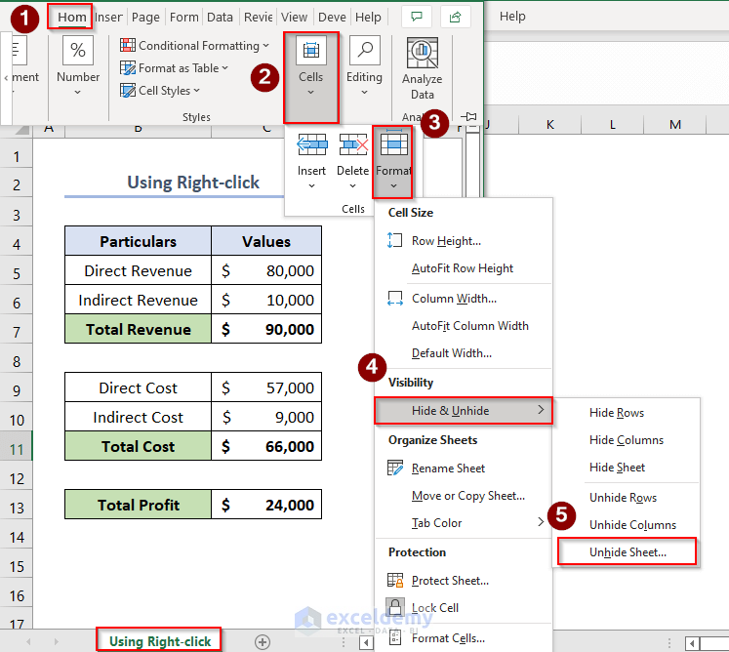This screenshot has height=652, width=729.
Task: Select Hide Rows option
Action: 626,413
